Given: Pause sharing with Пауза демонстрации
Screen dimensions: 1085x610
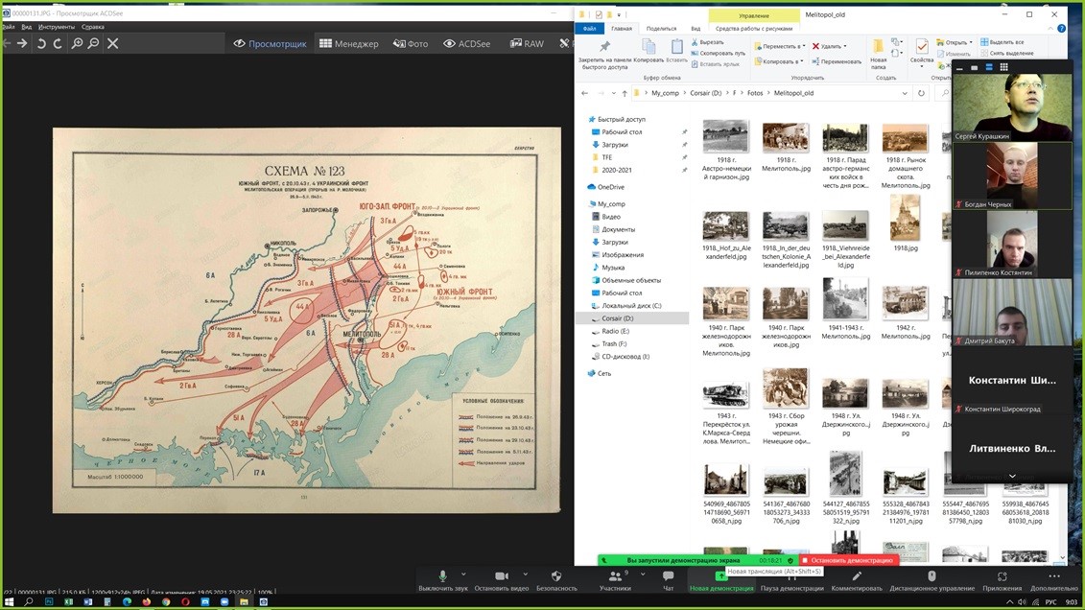Looking at the screenshot, I should pos(792,580).
